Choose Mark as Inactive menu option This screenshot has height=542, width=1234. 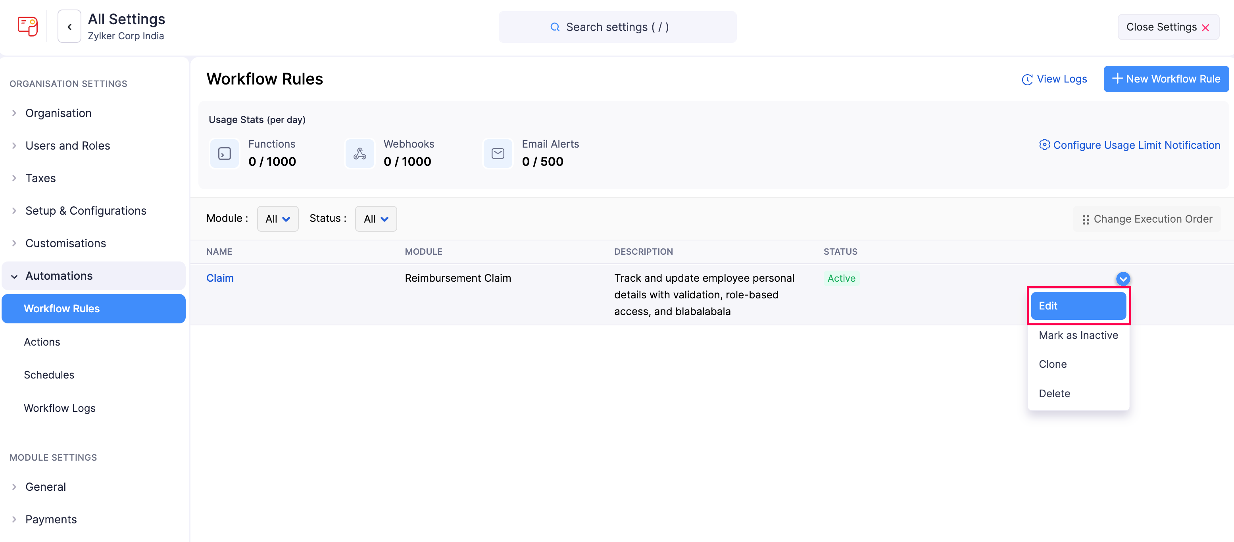coord(1078,335)
